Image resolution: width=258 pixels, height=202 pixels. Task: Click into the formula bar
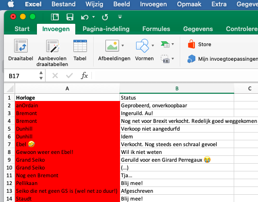175,76
